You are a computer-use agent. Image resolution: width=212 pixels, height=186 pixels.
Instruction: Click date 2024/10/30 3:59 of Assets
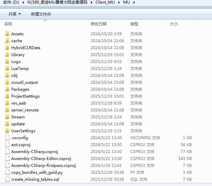tap(106, 34)
